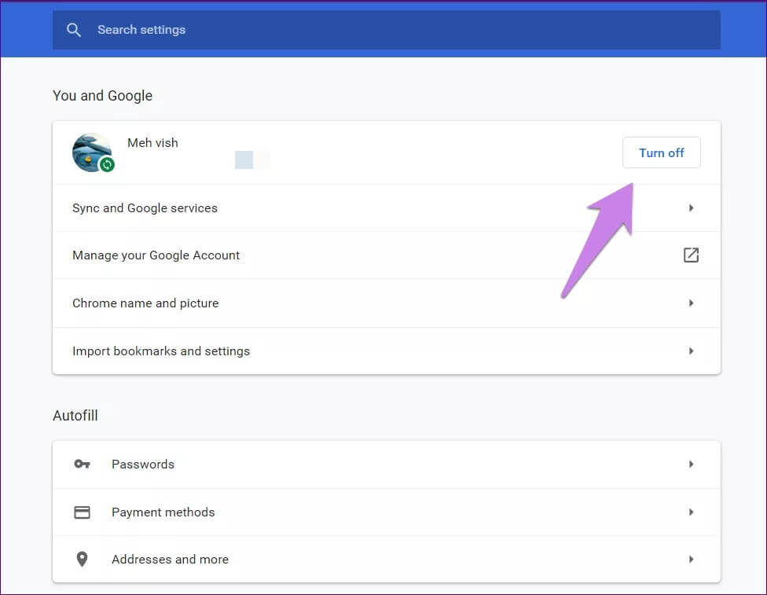Expand the Chrome name and picture arrow

pos(691,303)
